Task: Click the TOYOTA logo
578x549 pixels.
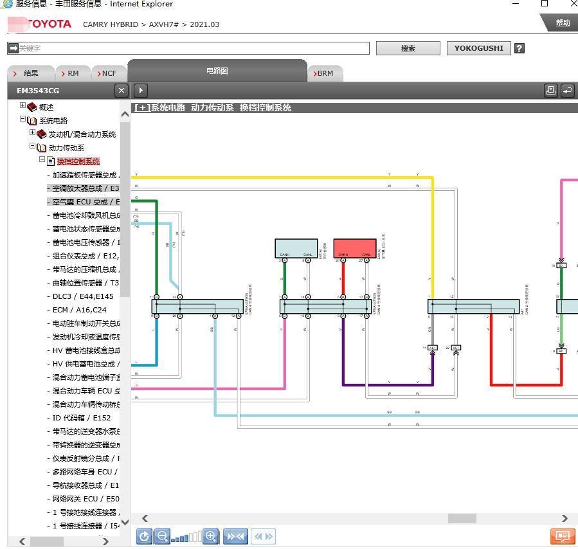Action: click(x=39, y=24)
